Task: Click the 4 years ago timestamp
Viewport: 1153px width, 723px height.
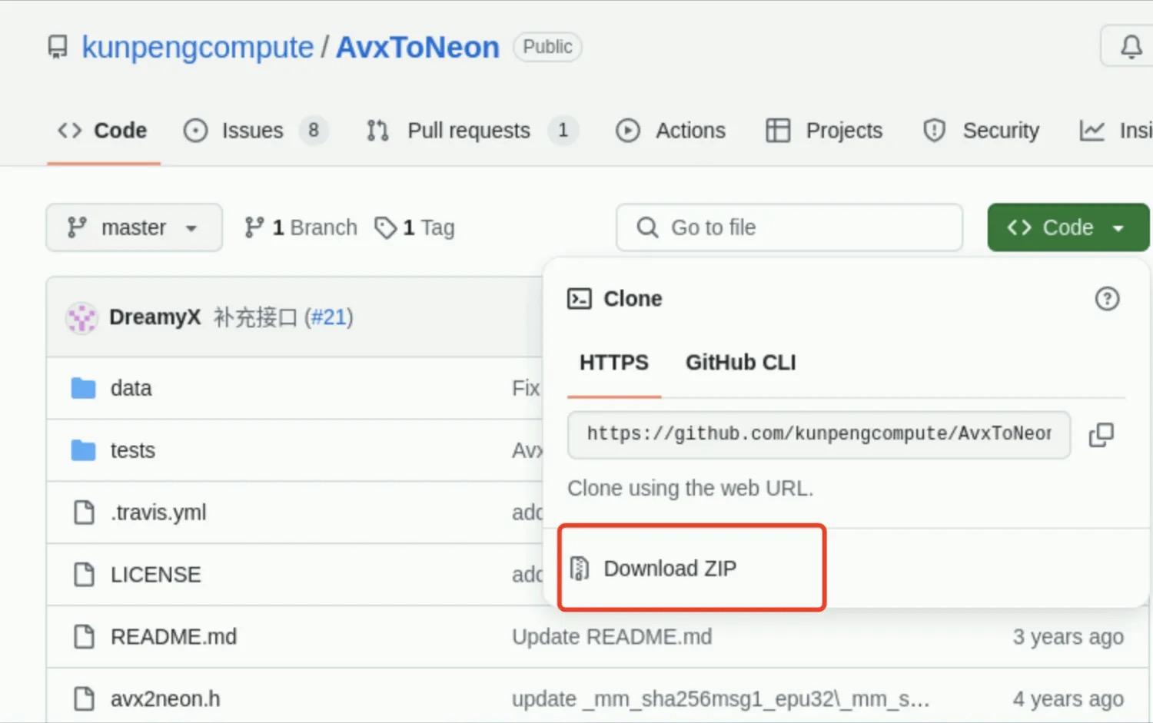Action: (1068, 699)
